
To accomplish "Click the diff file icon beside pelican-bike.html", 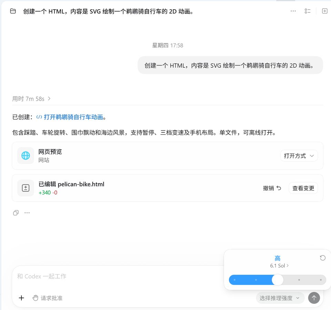I will click(26, 188).
